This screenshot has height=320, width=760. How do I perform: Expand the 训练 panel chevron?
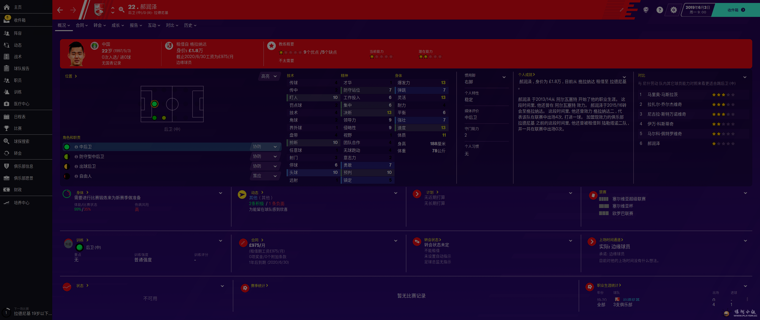pos(221,241)
